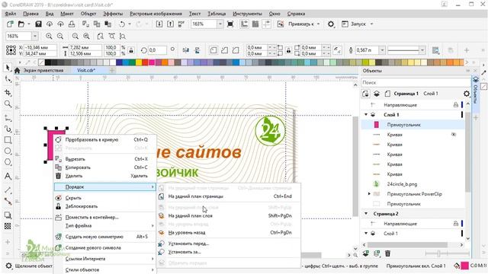The image size is (488, 274).
Task: Open the outline width 0,567 dropdown
Action: click(382, 50)
